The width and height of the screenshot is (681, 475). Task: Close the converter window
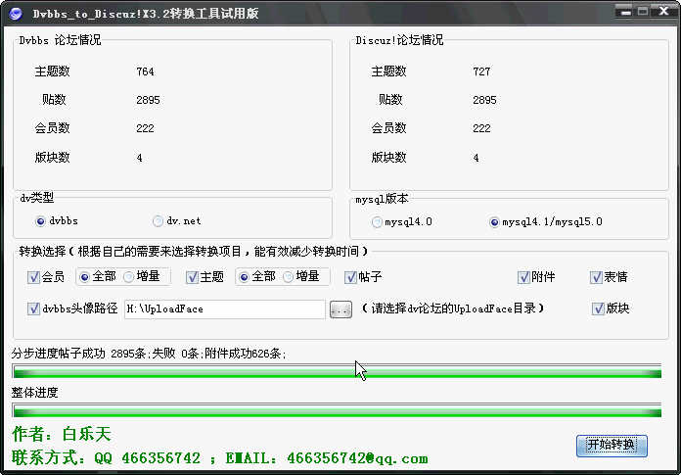pos(664,12)
